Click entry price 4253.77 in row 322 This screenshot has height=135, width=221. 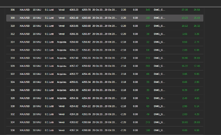(x=74, y=74)
